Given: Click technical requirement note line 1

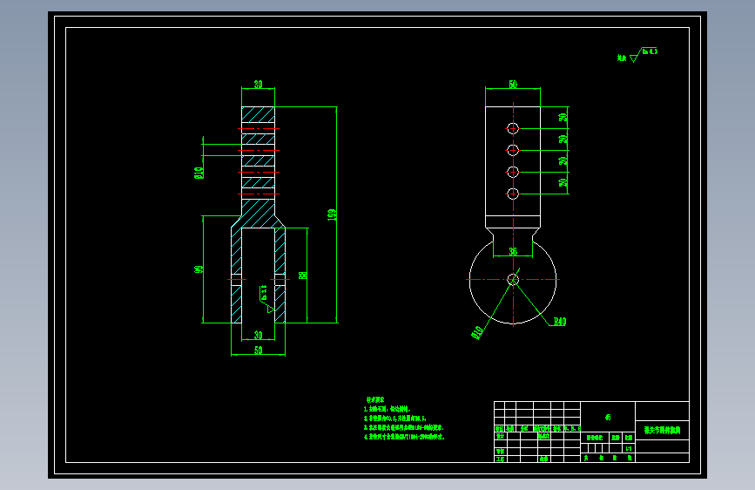Looking at the screenshot, I should [388, 409].
